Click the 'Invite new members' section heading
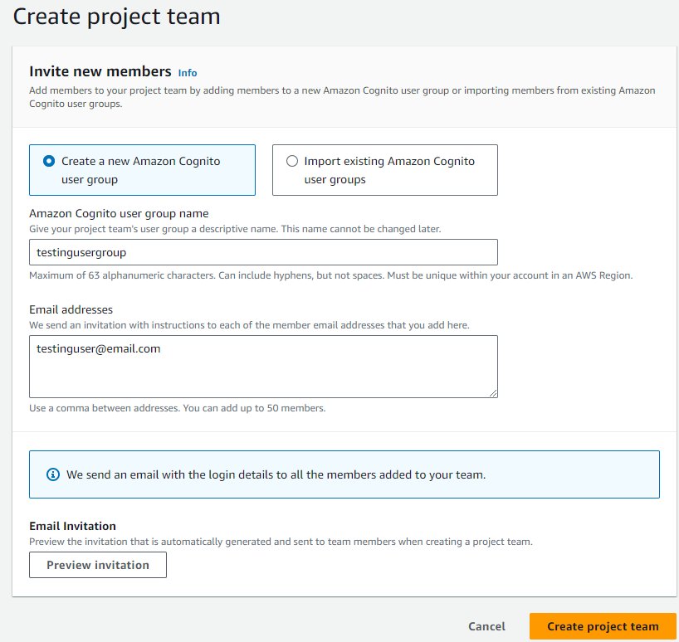The height and width of the screenshot is (642, 679). (x=100, y=71)
